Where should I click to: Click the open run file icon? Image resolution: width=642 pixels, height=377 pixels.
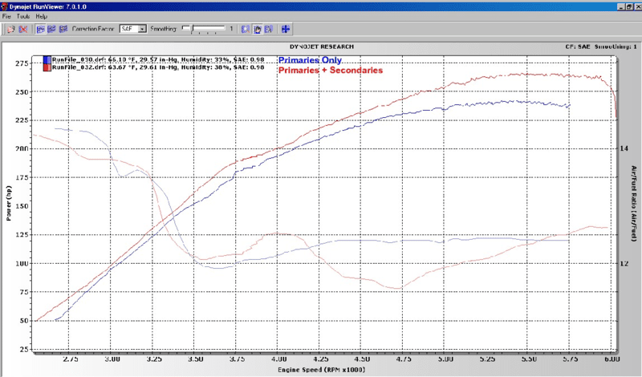point(10,29)
